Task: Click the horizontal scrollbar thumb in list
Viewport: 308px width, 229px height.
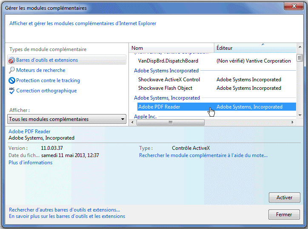Action: point(170,123)
